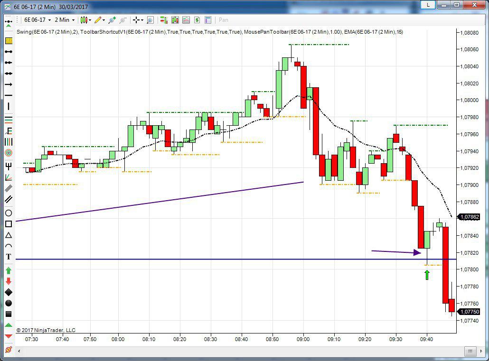Pick the horizontal line drawing tool
This screenshot has height=361, width=489.
coord(9,95)
